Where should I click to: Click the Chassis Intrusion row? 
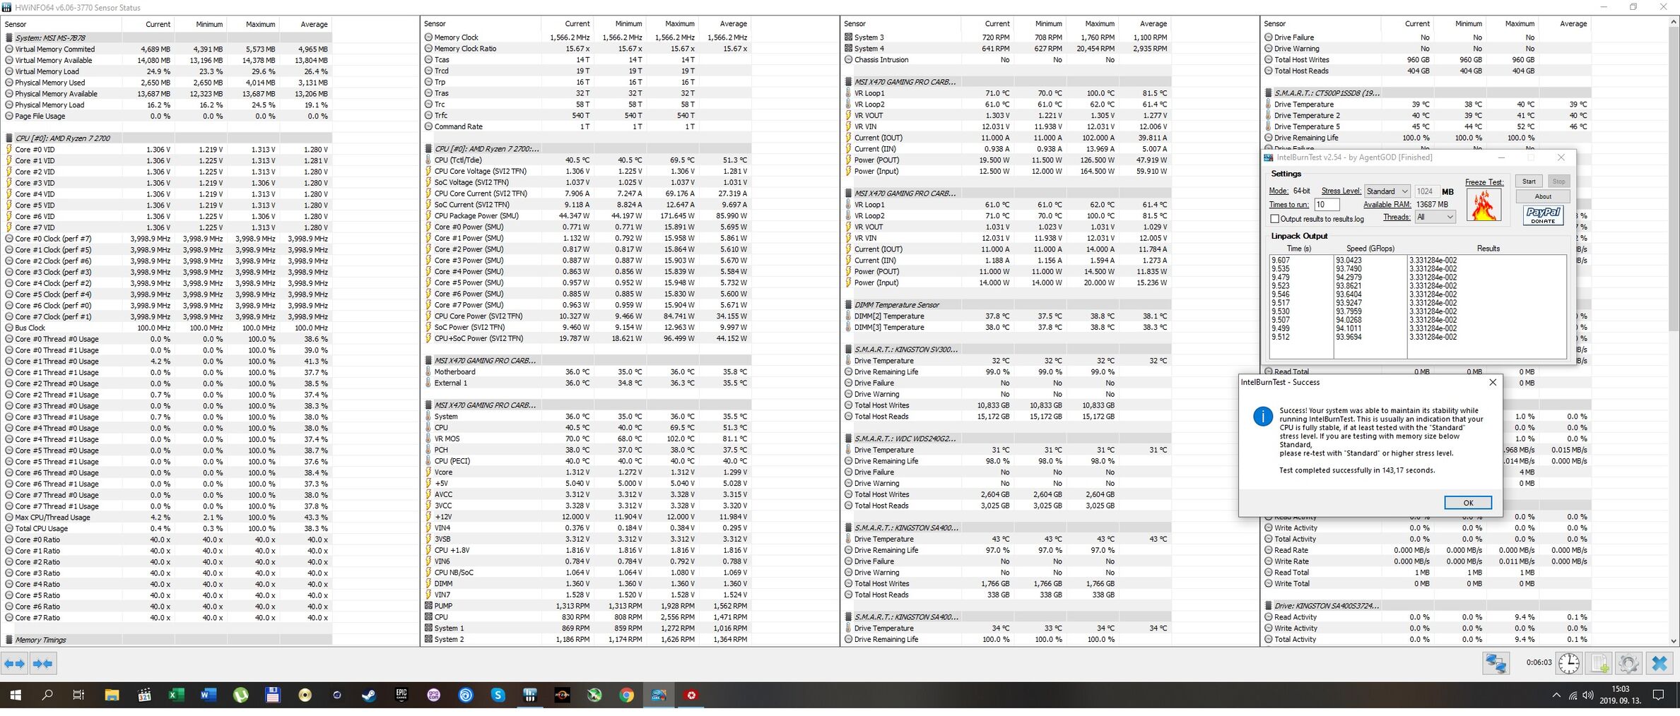coord(1007,60)
